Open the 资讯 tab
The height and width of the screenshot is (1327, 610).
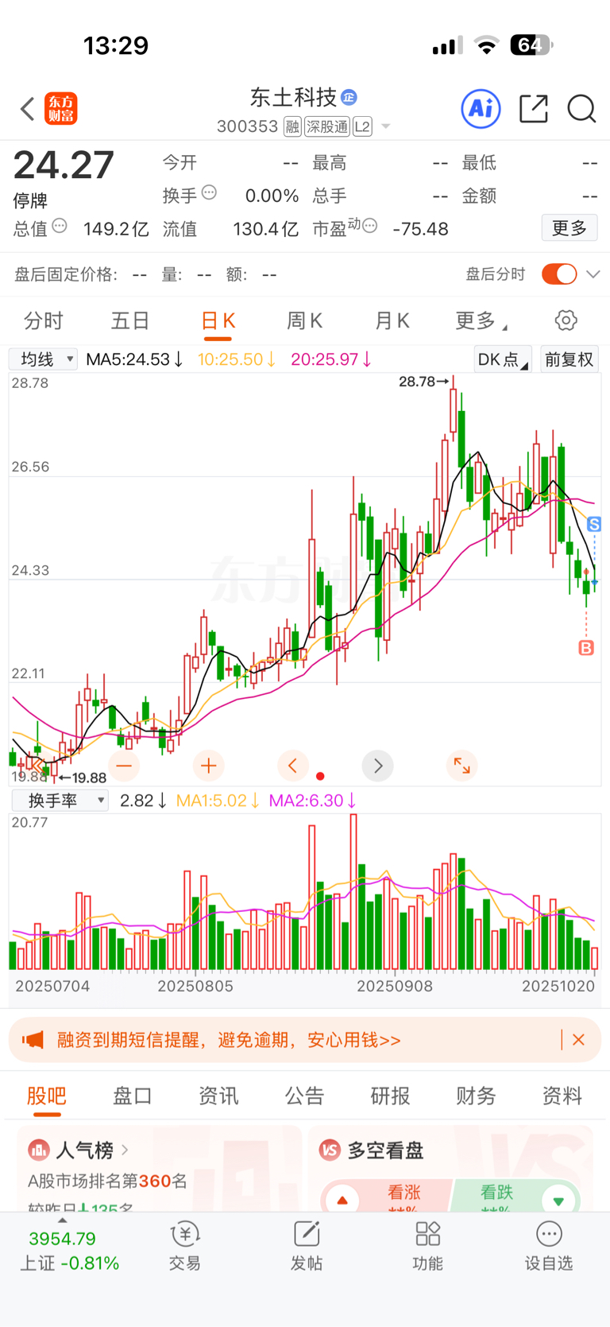218,1096
